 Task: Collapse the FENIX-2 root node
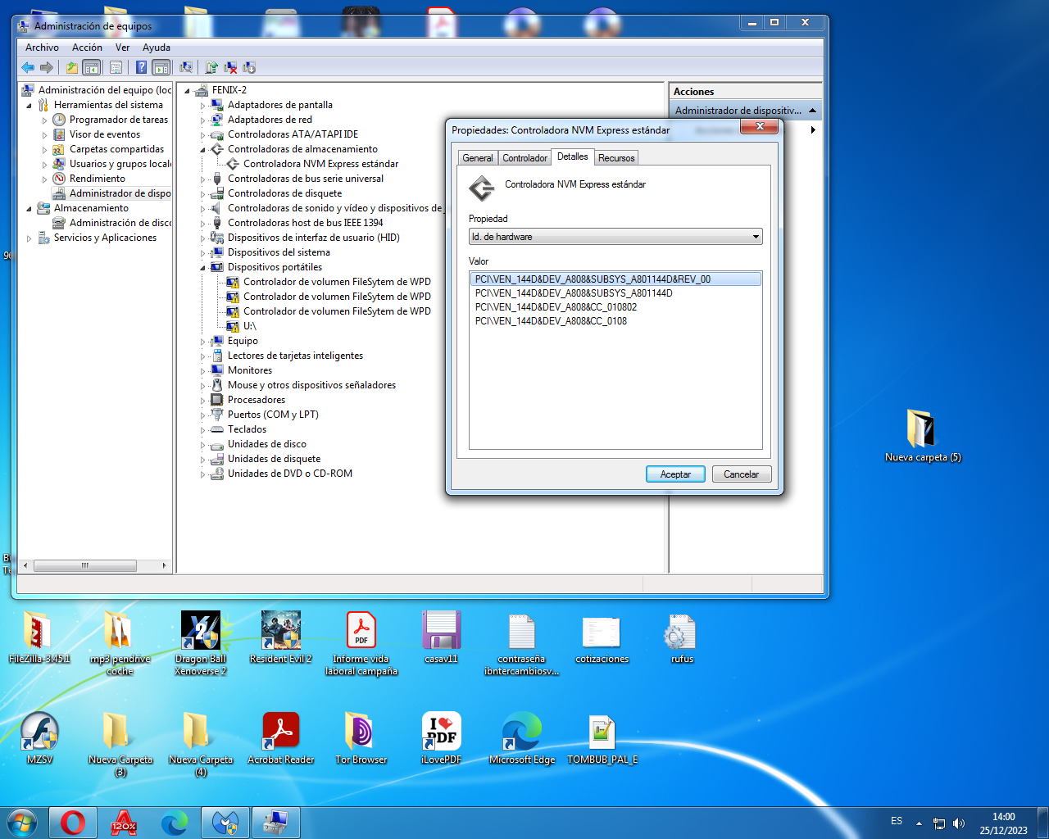(x=188, y=91)
